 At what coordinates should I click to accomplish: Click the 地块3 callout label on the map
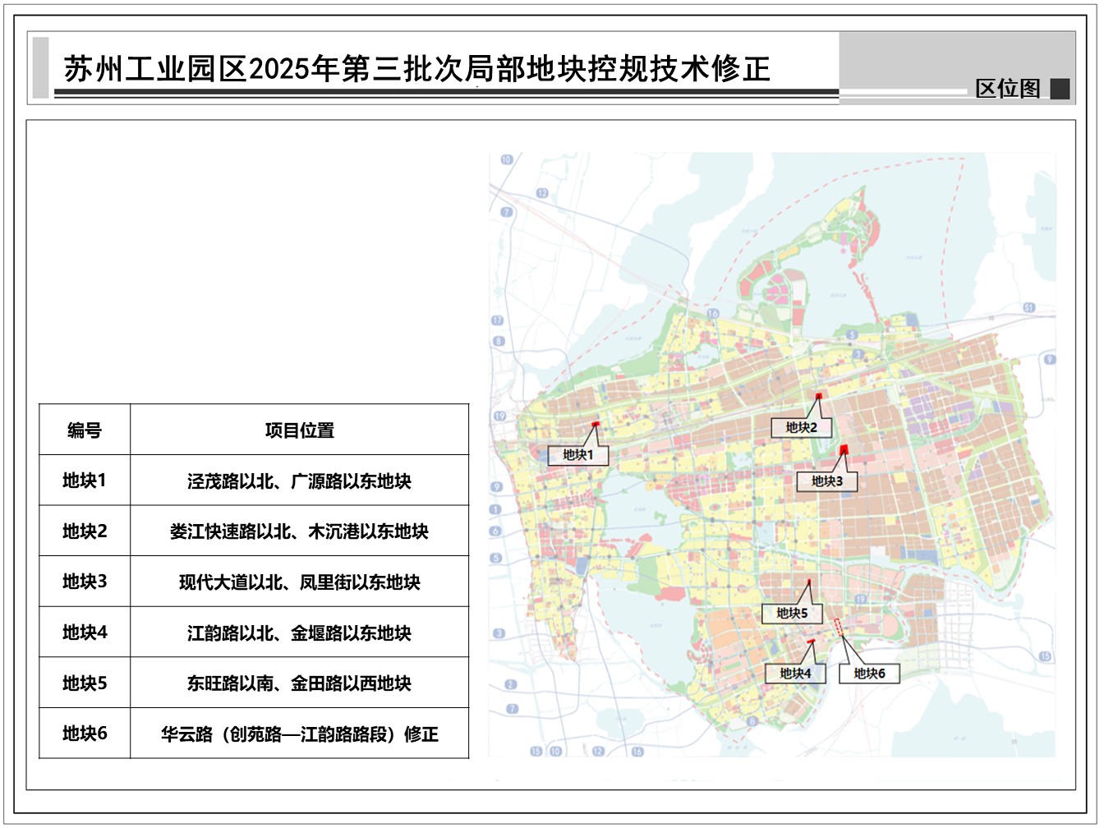click(826, 481)
